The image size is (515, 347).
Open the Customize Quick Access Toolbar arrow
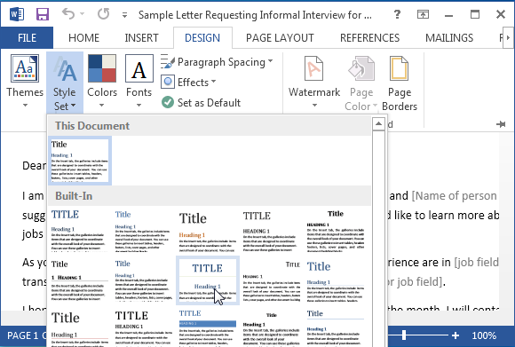point(124,15)
